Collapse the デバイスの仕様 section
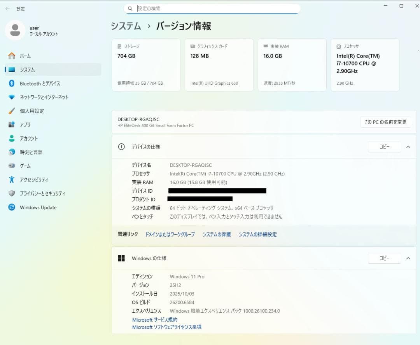This screenshot has width=420, height=345. click(408, 146)
